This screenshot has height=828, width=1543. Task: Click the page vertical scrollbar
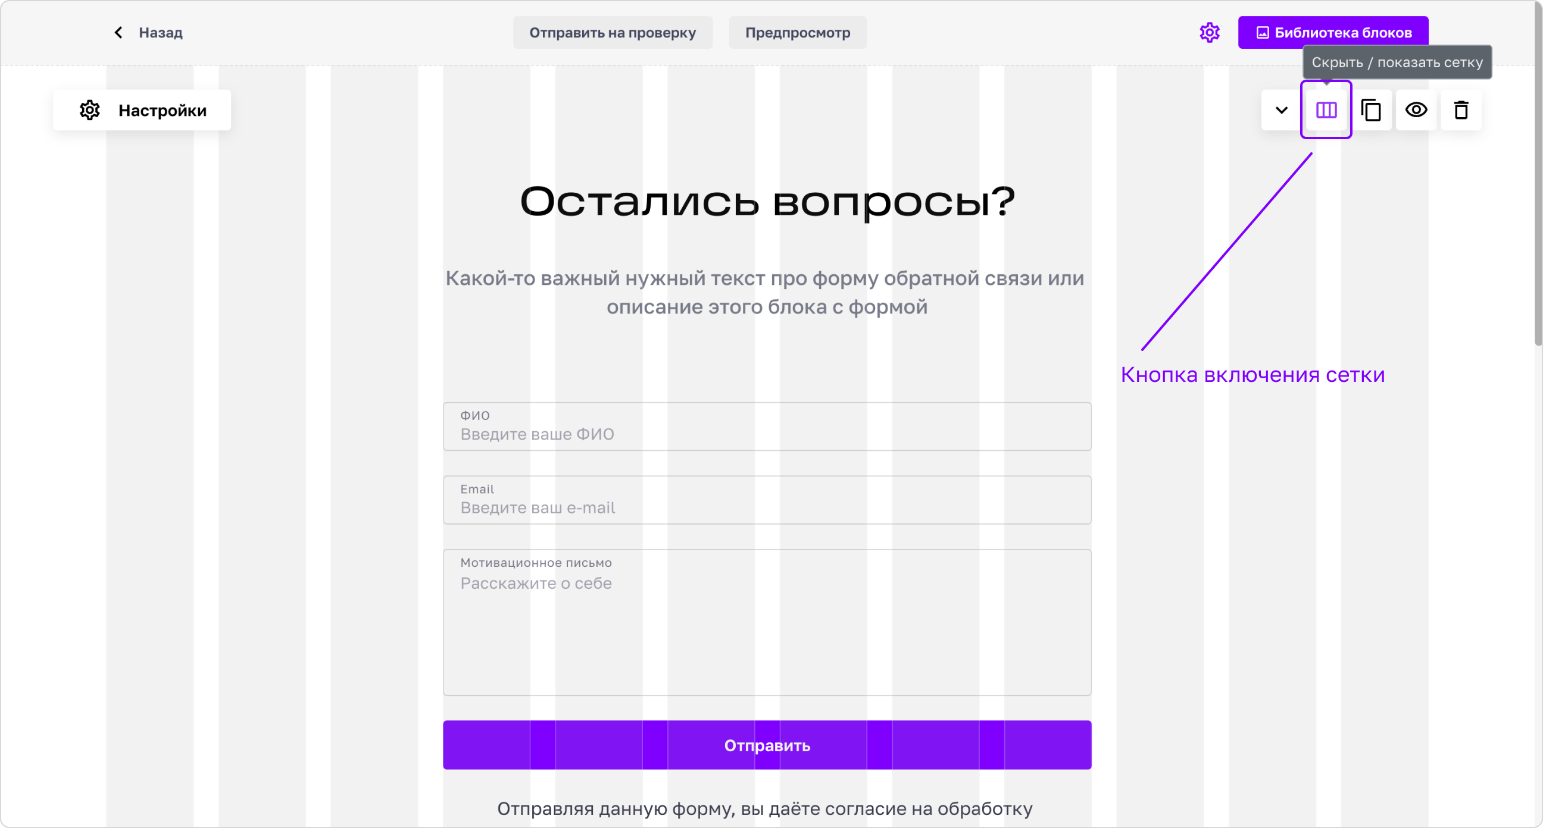tap(1538, 174)
